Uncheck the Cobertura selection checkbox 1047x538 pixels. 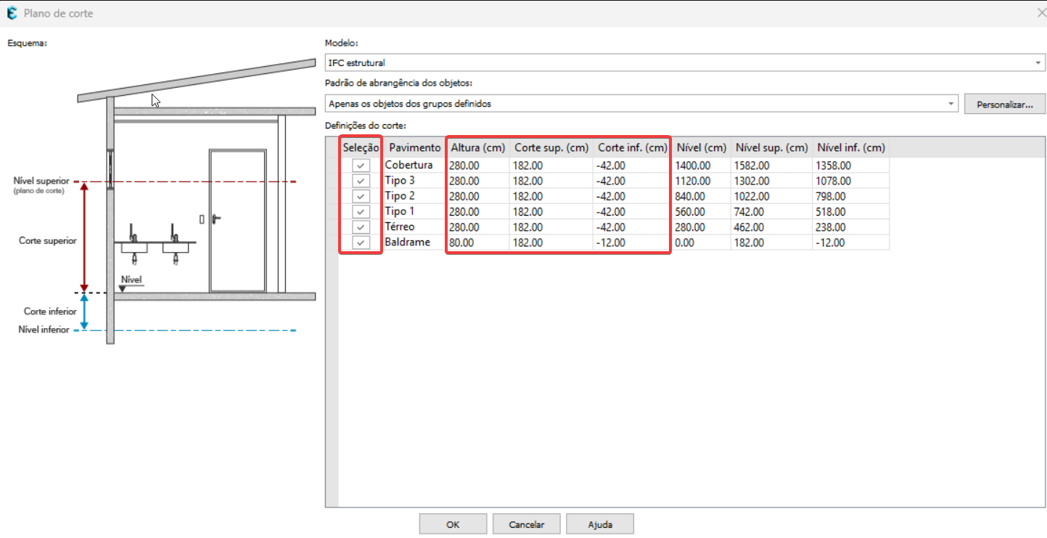[x=361, y=166]
